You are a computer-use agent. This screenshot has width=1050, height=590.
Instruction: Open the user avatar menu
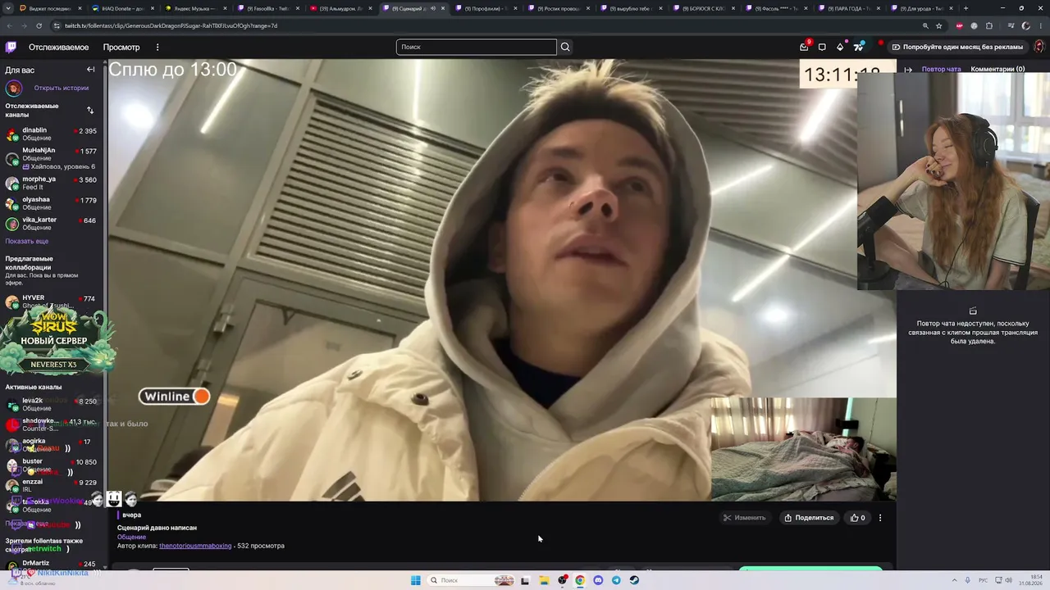point(1039,48)
